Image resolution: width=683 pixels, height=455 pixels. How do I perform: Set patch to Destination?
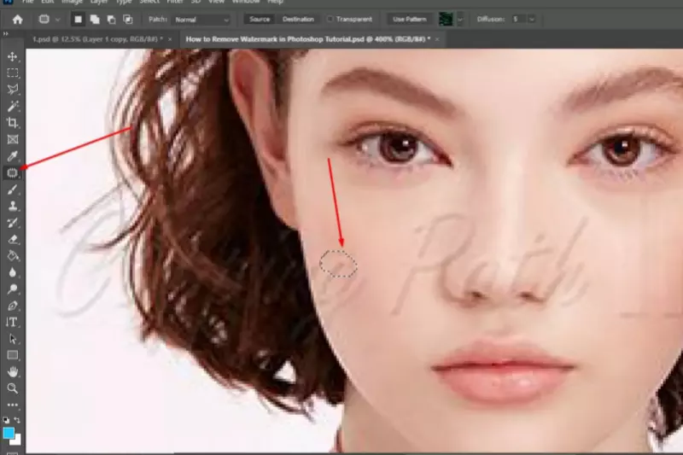[x=298, y=19]
